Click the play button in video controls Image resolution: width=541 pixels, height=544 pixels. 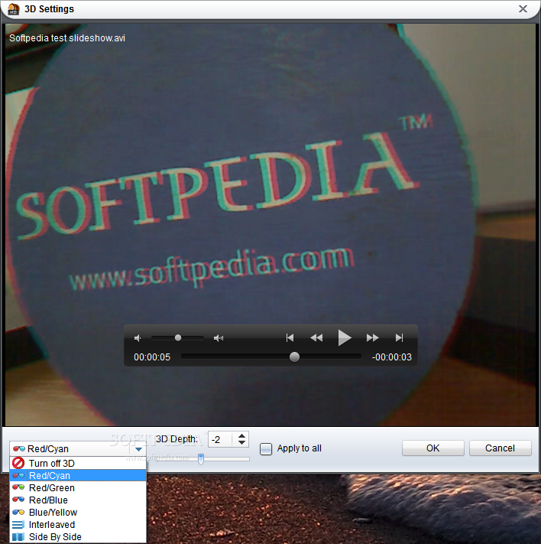click(x=344, y=337)
